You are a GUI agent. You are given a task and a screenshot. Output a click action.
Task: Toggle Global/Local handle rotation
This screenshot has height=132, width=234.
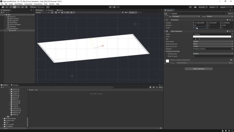tap(41, 7)
